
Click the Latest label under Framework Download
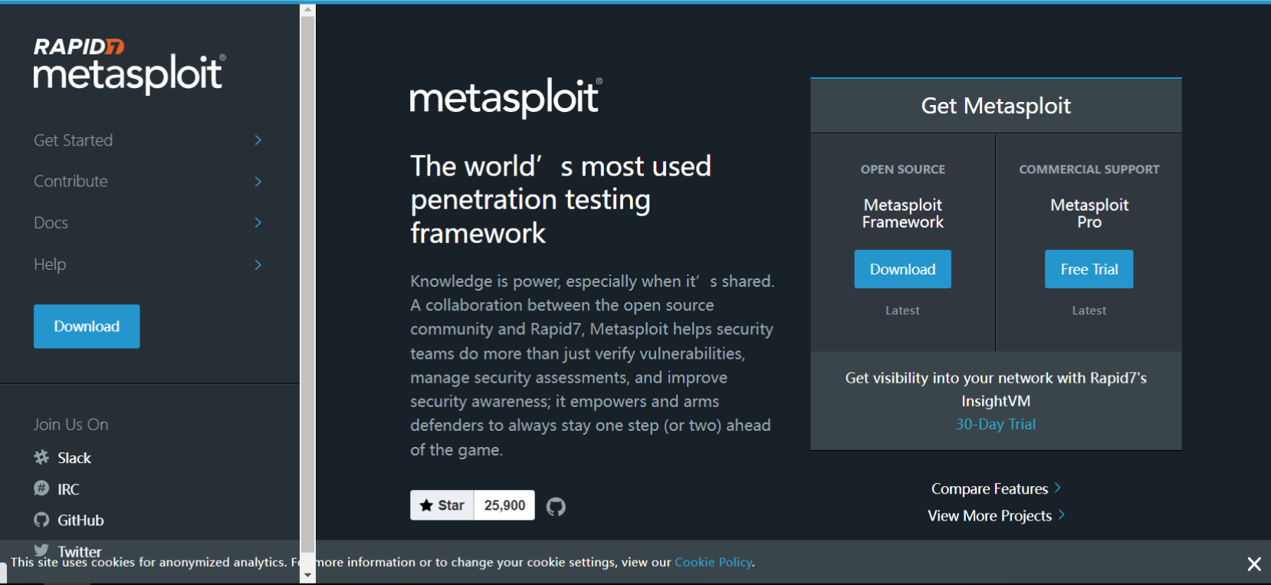pos(902,311)
